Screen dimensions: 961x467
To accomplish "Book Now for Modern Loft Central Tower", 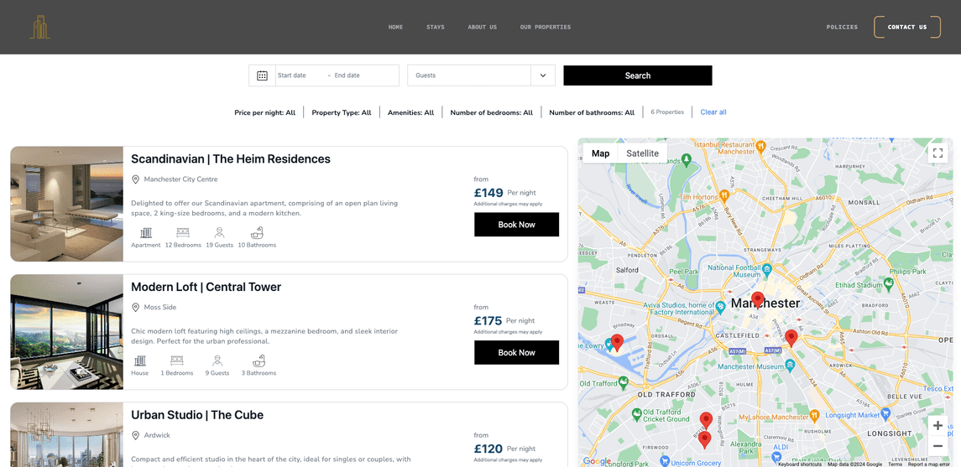I will [x=517, y=352].
